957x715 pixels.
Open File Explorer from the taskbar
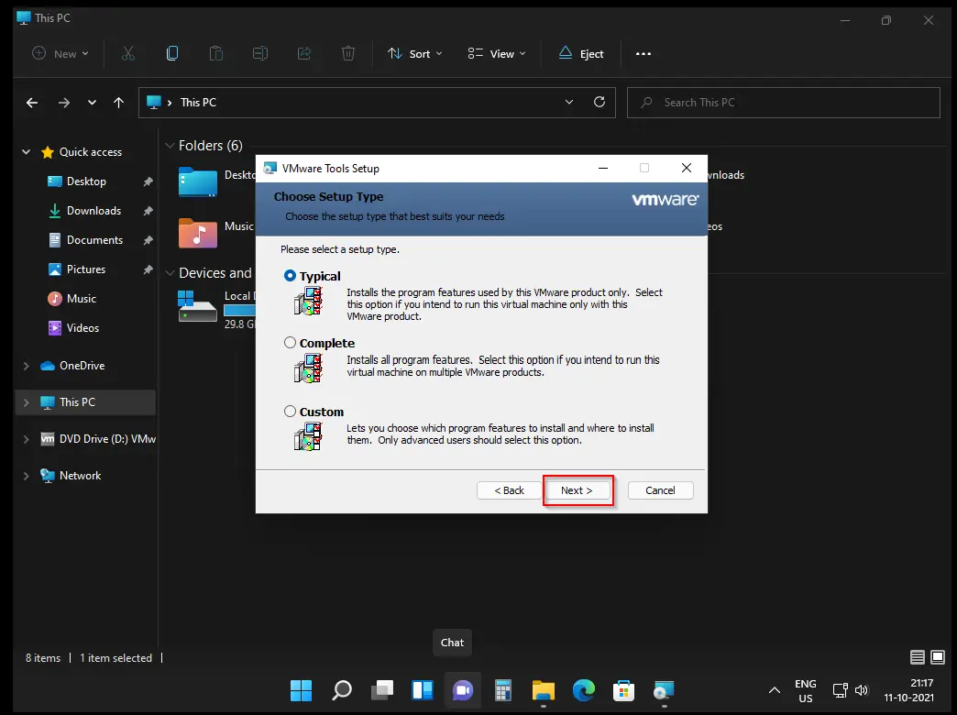pyautogui.click(x=544, y=690)
